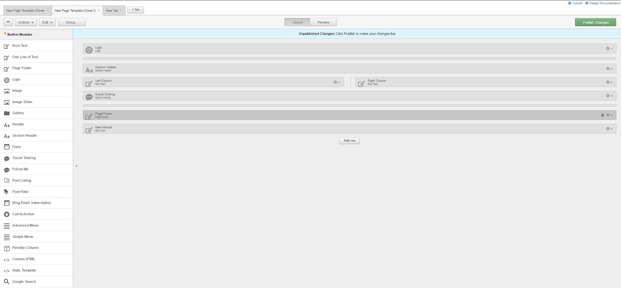Screen dimensions: 621x288
Task: Select the Right Column module block
Action: click(x=486, y=82)
